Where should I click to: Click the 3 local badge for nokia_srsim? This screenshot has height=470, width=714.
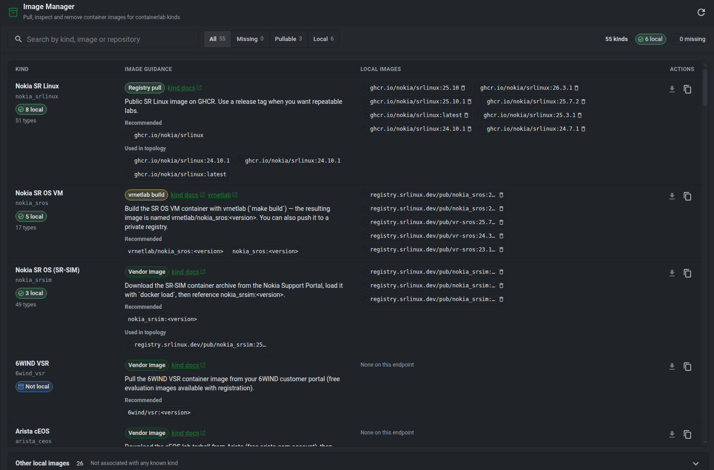coord(31,293)
